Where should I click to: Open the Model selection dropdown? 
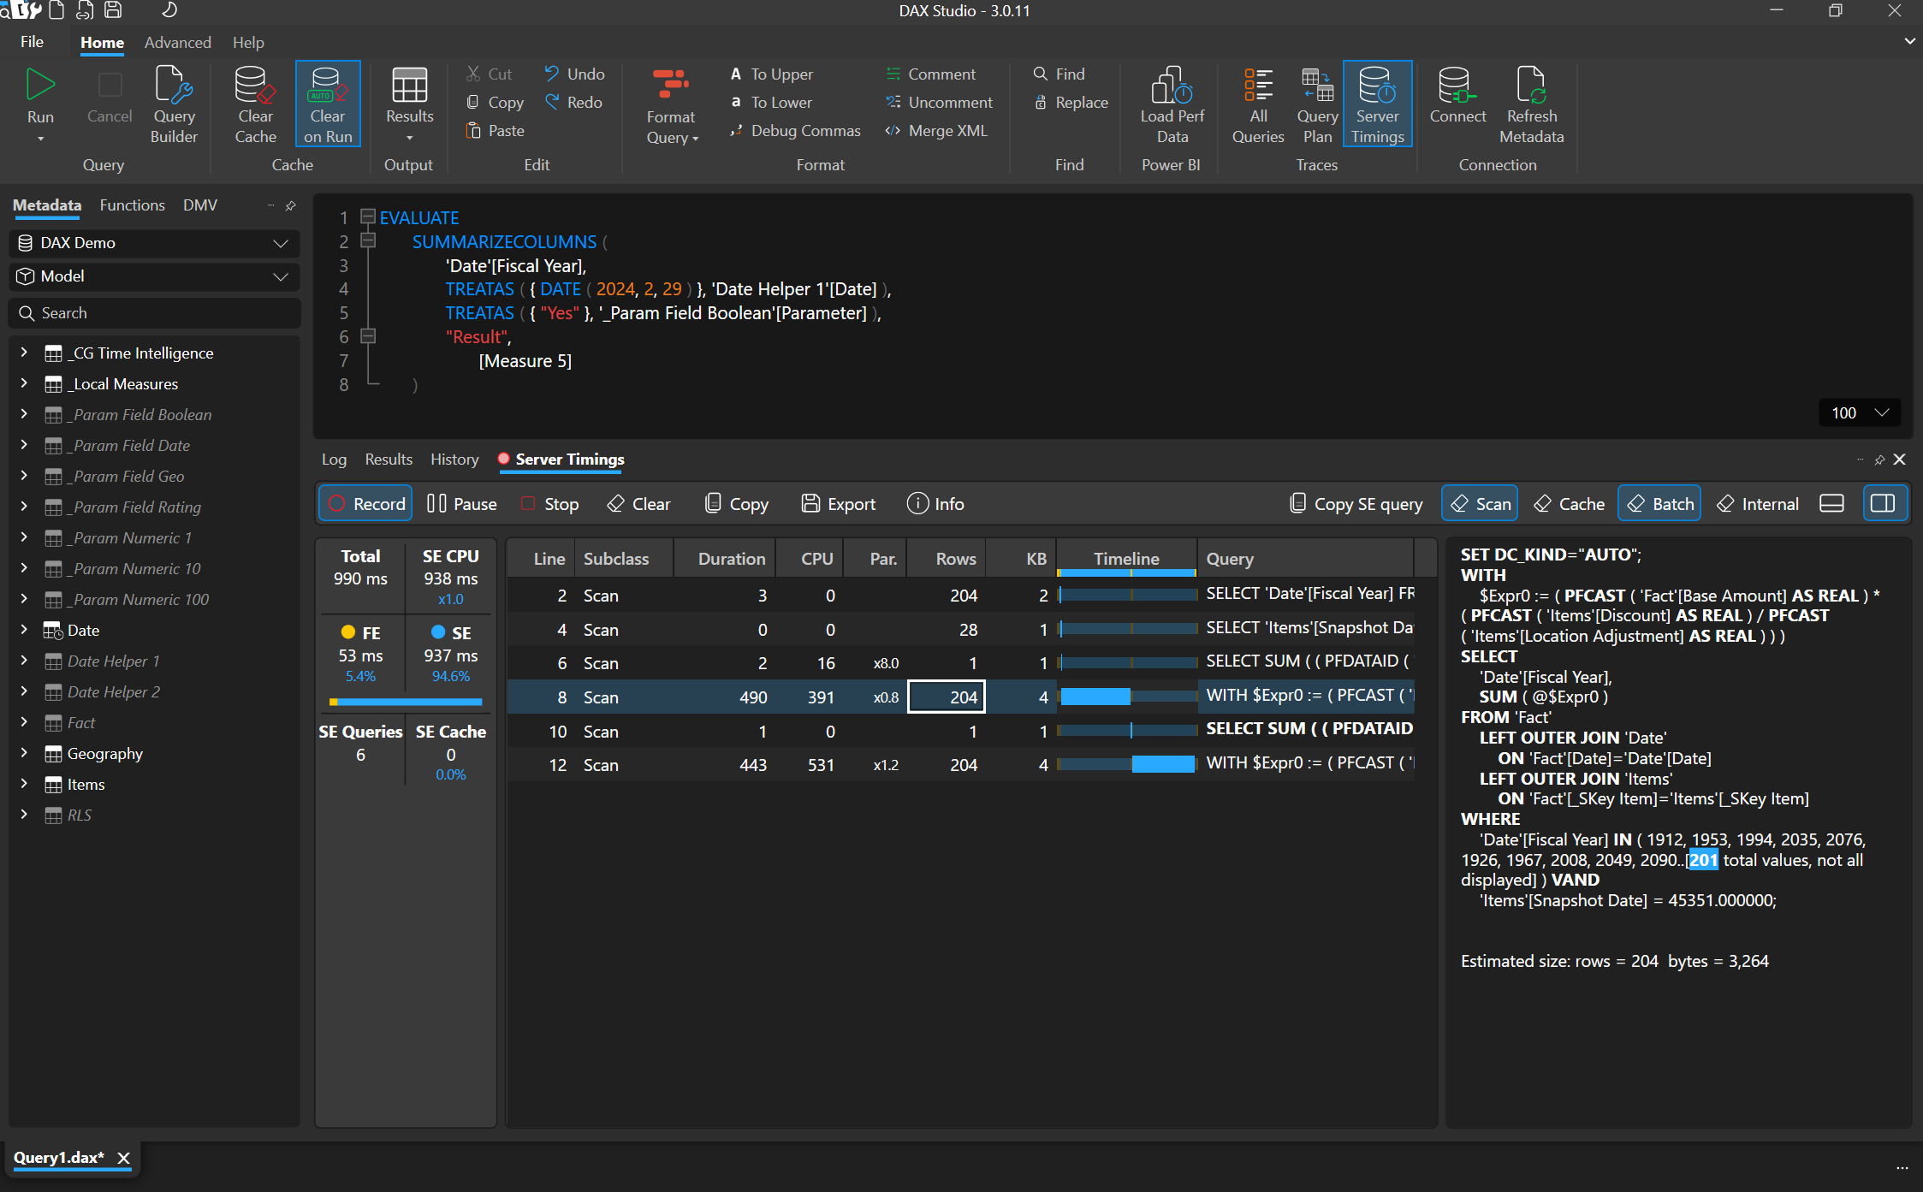coord(154,276)
